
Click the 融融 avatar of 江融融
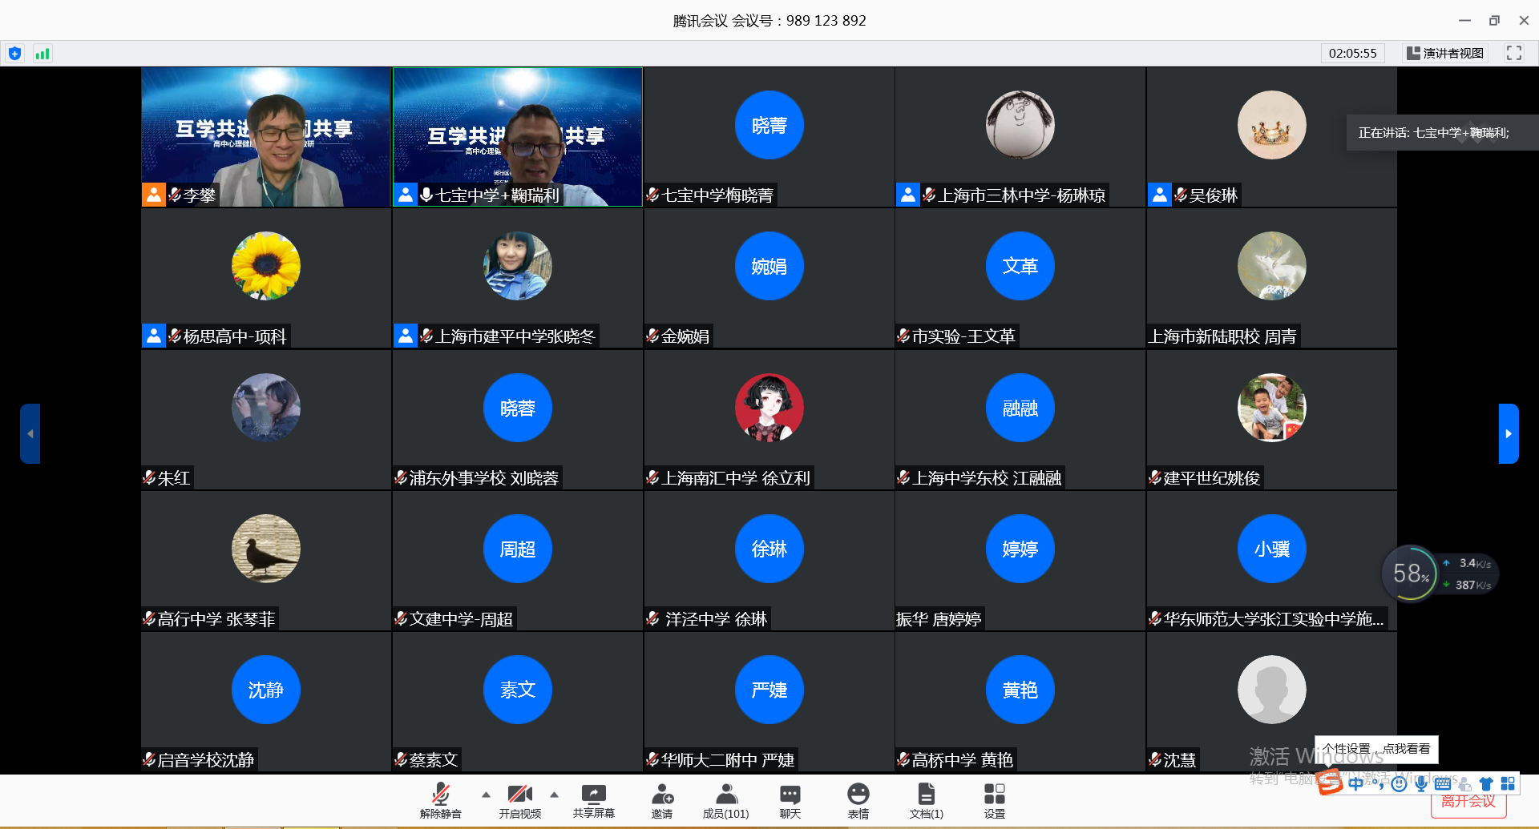(x=1020, y=408)
